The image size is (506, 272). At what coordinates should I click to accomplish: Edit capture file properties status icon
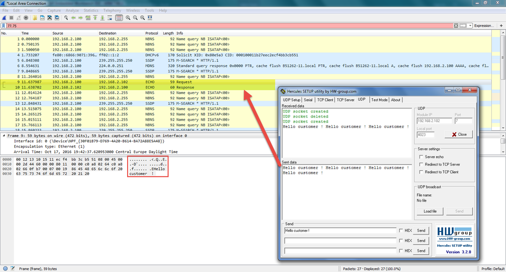[13, 268]
